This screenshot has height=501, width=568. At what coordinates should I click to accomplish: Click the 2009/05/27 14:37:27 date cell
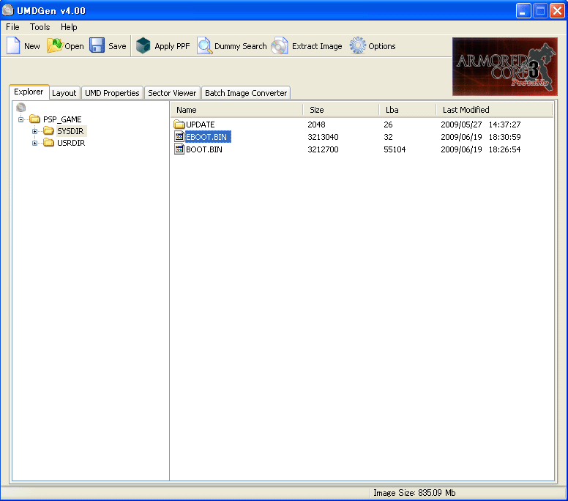tap(481, 125)
